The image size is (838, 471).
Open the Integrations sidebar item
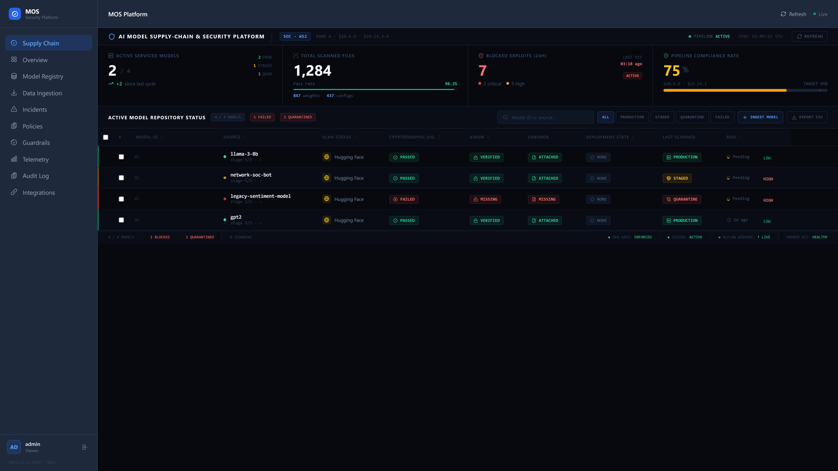click(x=49, y=193)
